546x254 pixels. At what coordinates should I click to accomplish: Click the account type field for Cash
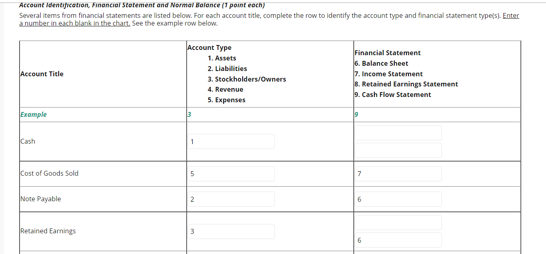(x=231, y=141)
